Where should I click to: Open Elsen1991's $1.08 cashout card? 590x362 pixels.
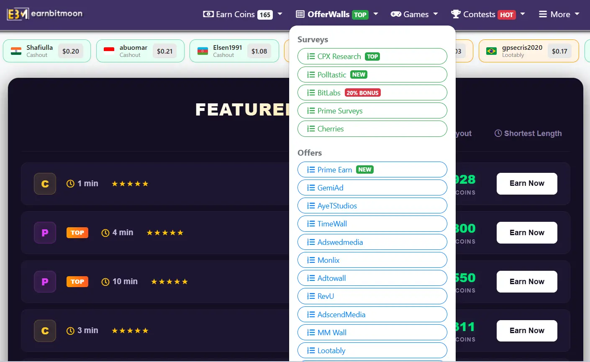click(234, 51)
